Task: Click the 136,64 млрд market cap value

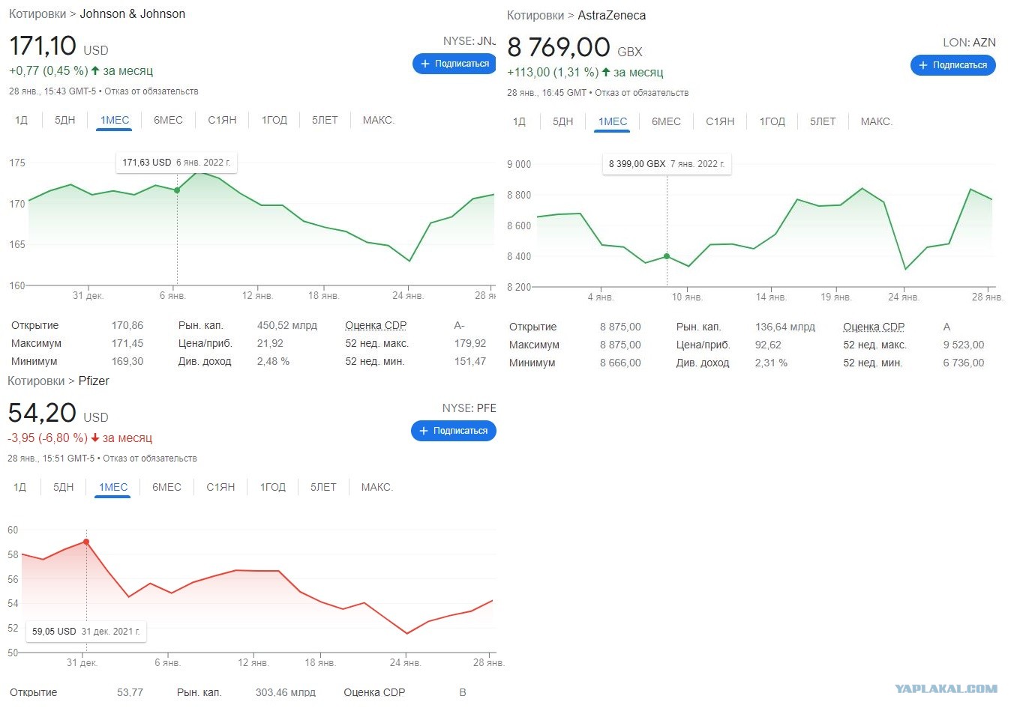Action: point(785,327)
